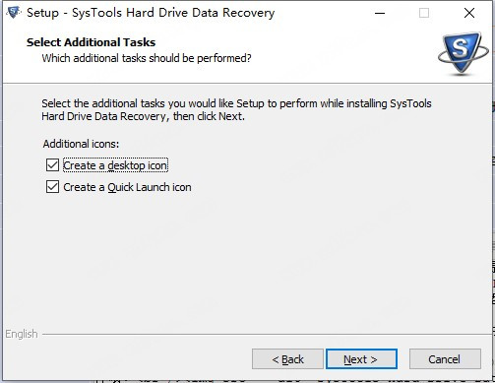Screen dimensions: 495x383
Task: Click the 'Setup - SysTools Hard Drive Data Recovery' title
Action: (151, 13)
